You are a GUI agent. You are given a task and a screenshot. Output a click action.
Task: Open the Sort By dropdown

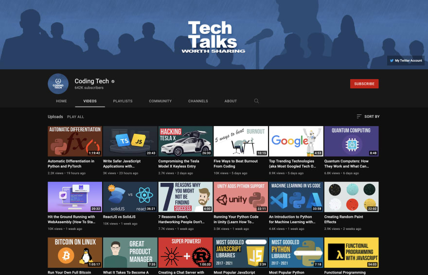pyautogui.click(x=368, y=116)
